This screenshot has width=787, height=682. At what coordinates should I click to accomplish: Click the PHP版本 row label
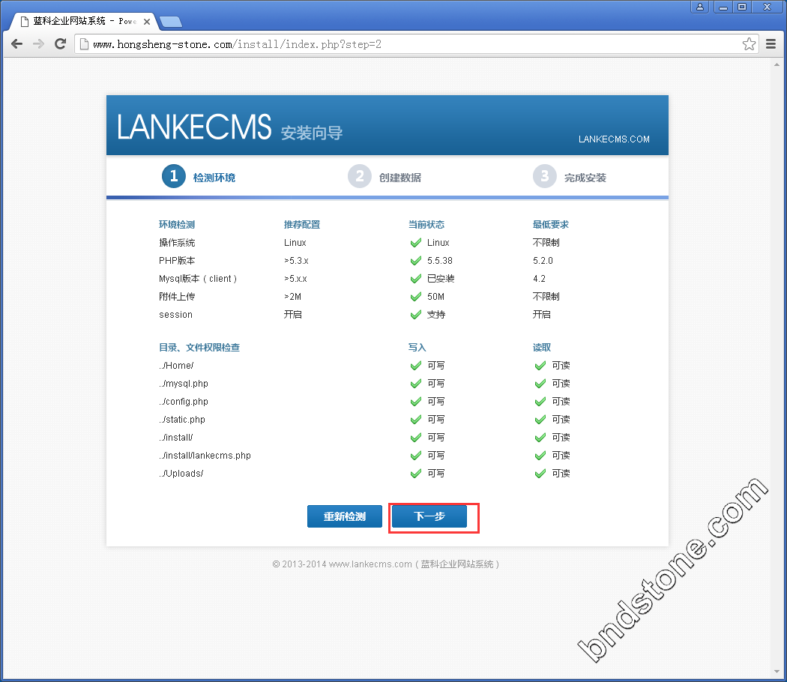click(177, 261)
